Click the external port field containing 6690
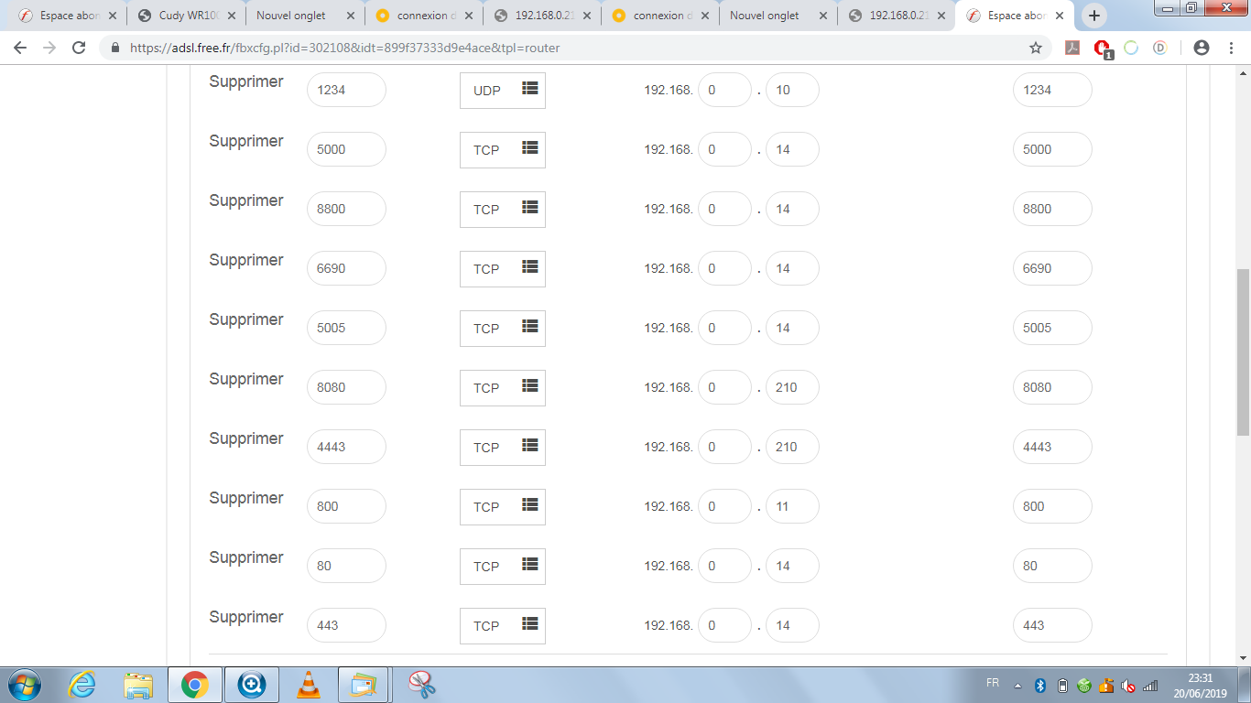Viewport: 1251px width, 703px height. point(346,268)
